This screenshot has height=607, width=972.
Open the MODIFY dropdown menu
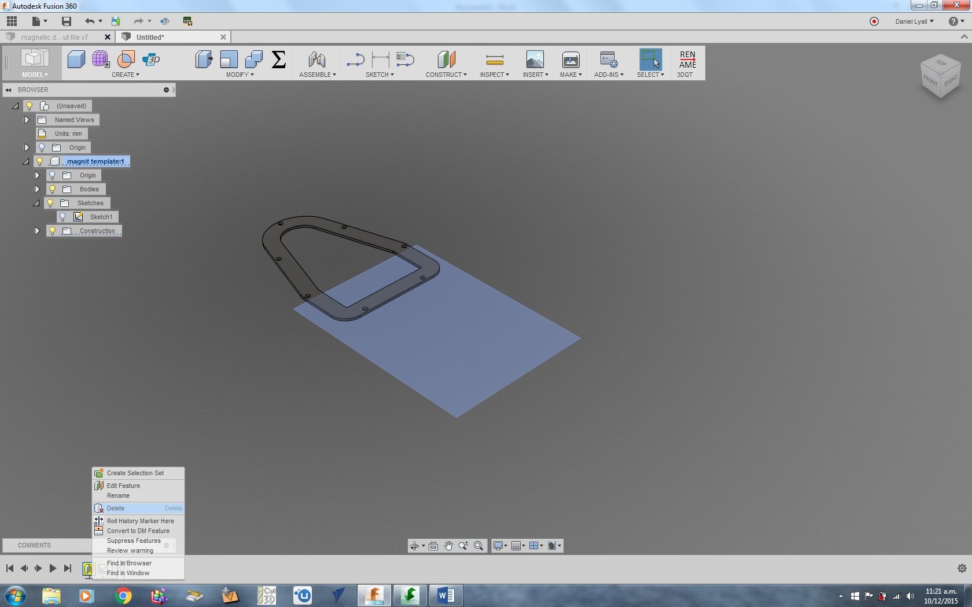coord(240,75)
